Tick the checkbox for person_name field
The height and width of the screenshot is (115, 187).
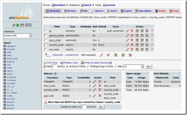point(46,36)
